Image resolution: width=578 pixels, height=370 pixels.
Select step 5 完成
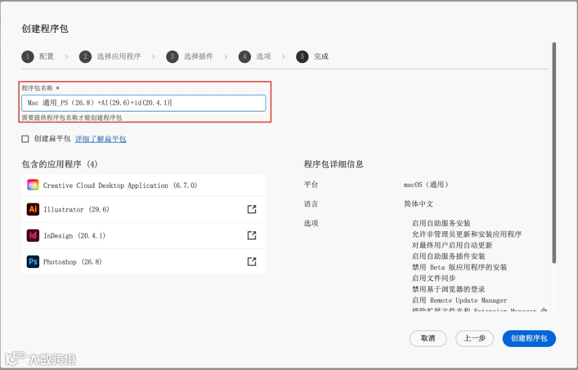(312, 56)
